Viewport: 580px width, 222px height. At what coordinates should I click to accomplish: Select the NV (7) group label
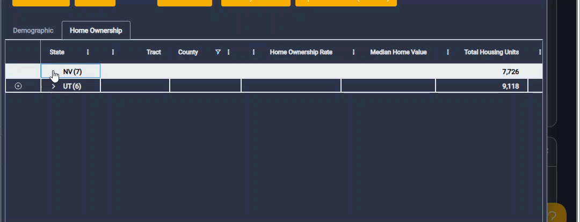pyautogui.click(x=73, y=72)
